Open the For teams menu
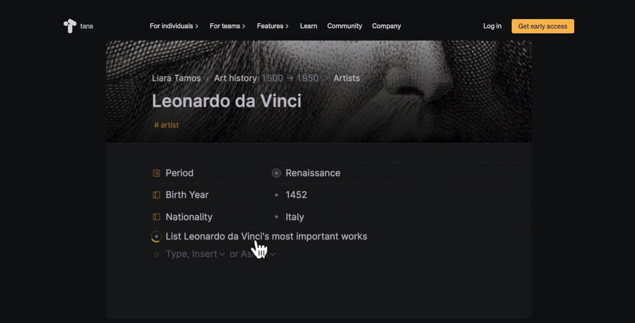Screen dimensions: 635x323 point(227,26)
